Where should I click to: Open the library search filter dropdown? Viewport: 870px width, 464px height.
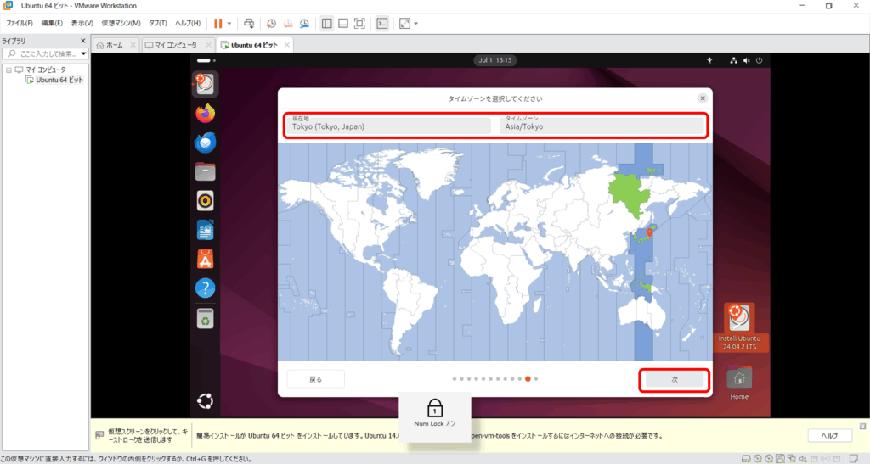(x=83, y=53)
